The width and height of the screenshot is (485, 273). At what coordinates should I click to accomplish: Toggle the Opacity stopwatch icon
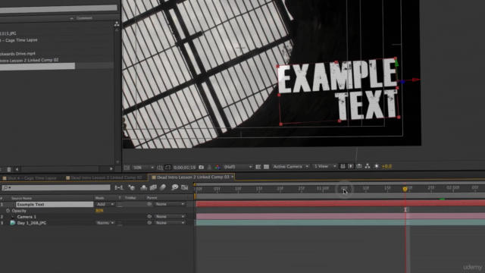pyautogui.click(x=8, y=211)
